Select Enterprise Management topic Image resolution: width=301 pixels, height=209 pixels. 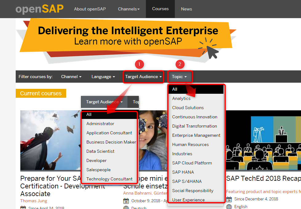tap(196, 135)
